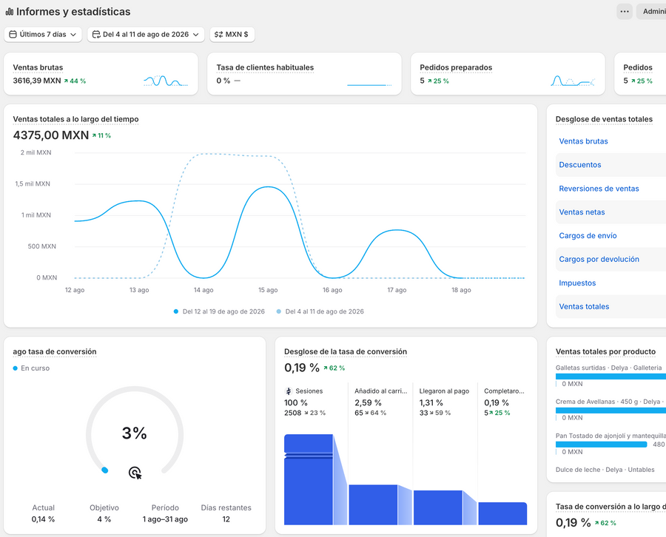Open the Del 4 al 11 de ago comparison dropdown
The image size is (666, 537).
(x=146, y=34)
